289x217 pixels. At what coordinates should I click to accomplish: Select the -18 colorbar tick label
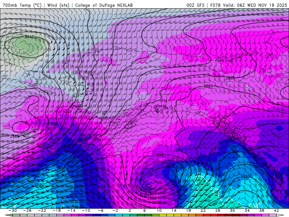click(57, 210)
